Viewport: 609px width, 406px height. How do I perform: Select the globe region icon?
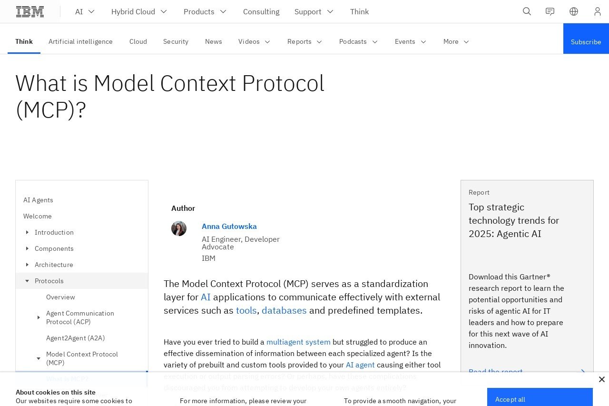[x=574, y=11]
